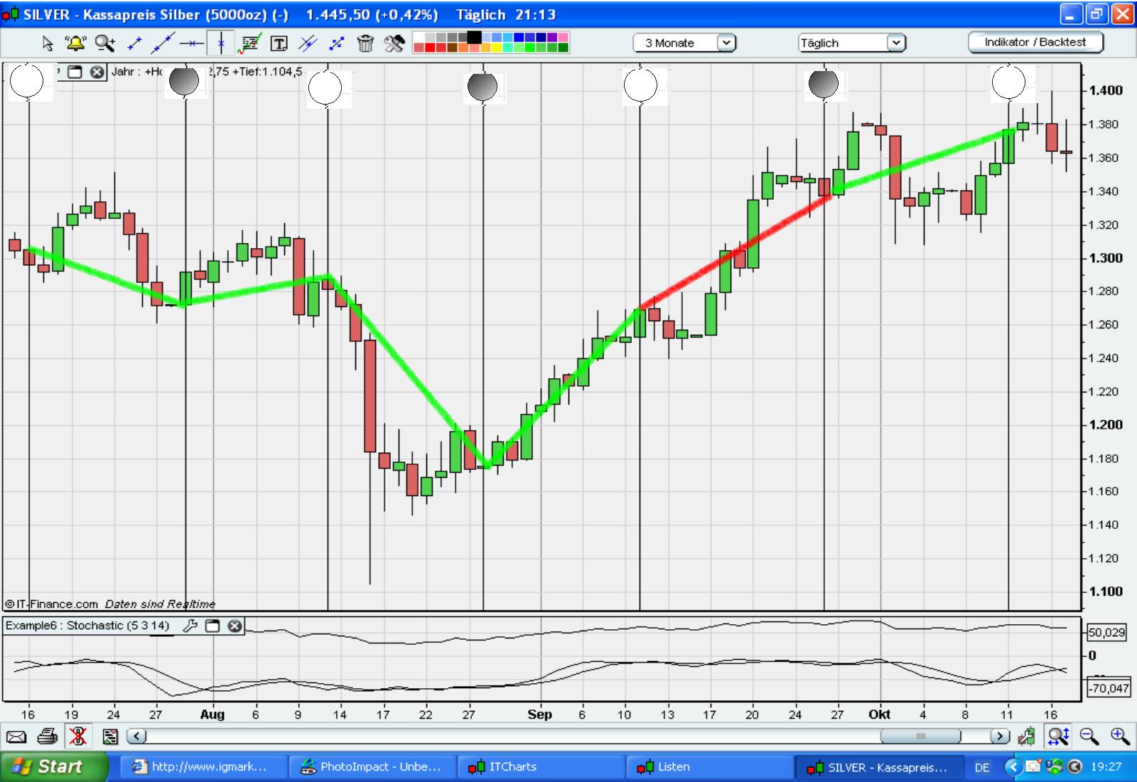
Task: Open the '3 Monate' time range dropdown
Action: 684,43
